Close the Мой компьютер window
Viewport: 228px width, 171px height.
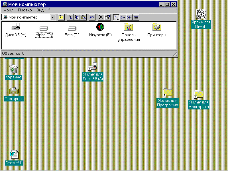point(173,4)
